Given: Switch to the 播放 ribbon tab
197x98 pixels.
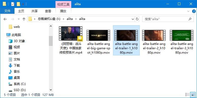Looking at the screenshot, I should (x=63, y=11).
